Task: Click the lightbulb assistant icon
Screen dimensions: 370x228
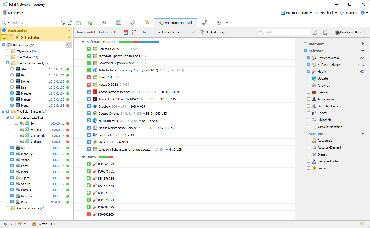Action: (4, 37)
